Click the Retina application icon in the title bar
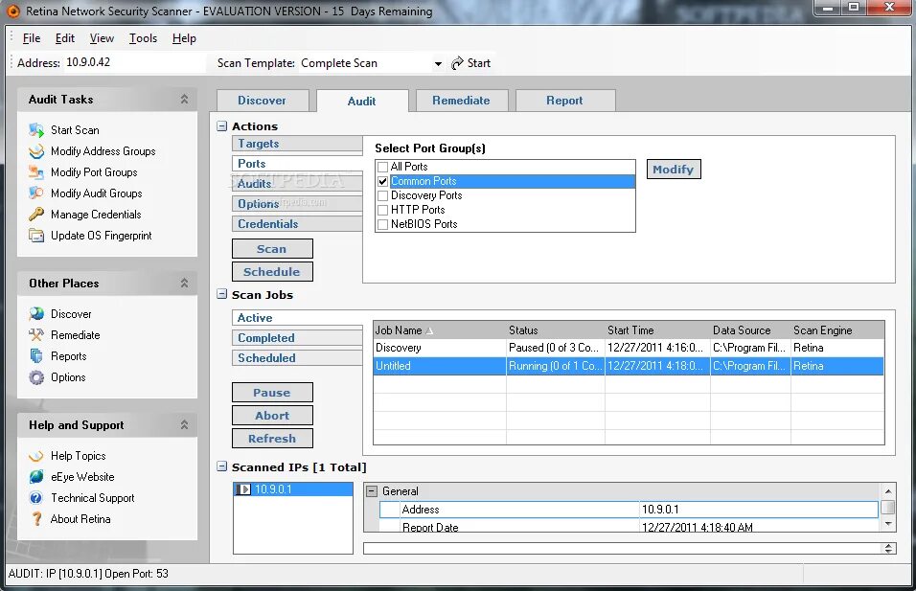Viewport: 916px width, 591px height. click(12, 11)
